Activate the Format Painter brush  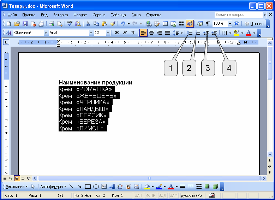pyautogui.click(x=113, y=24)
